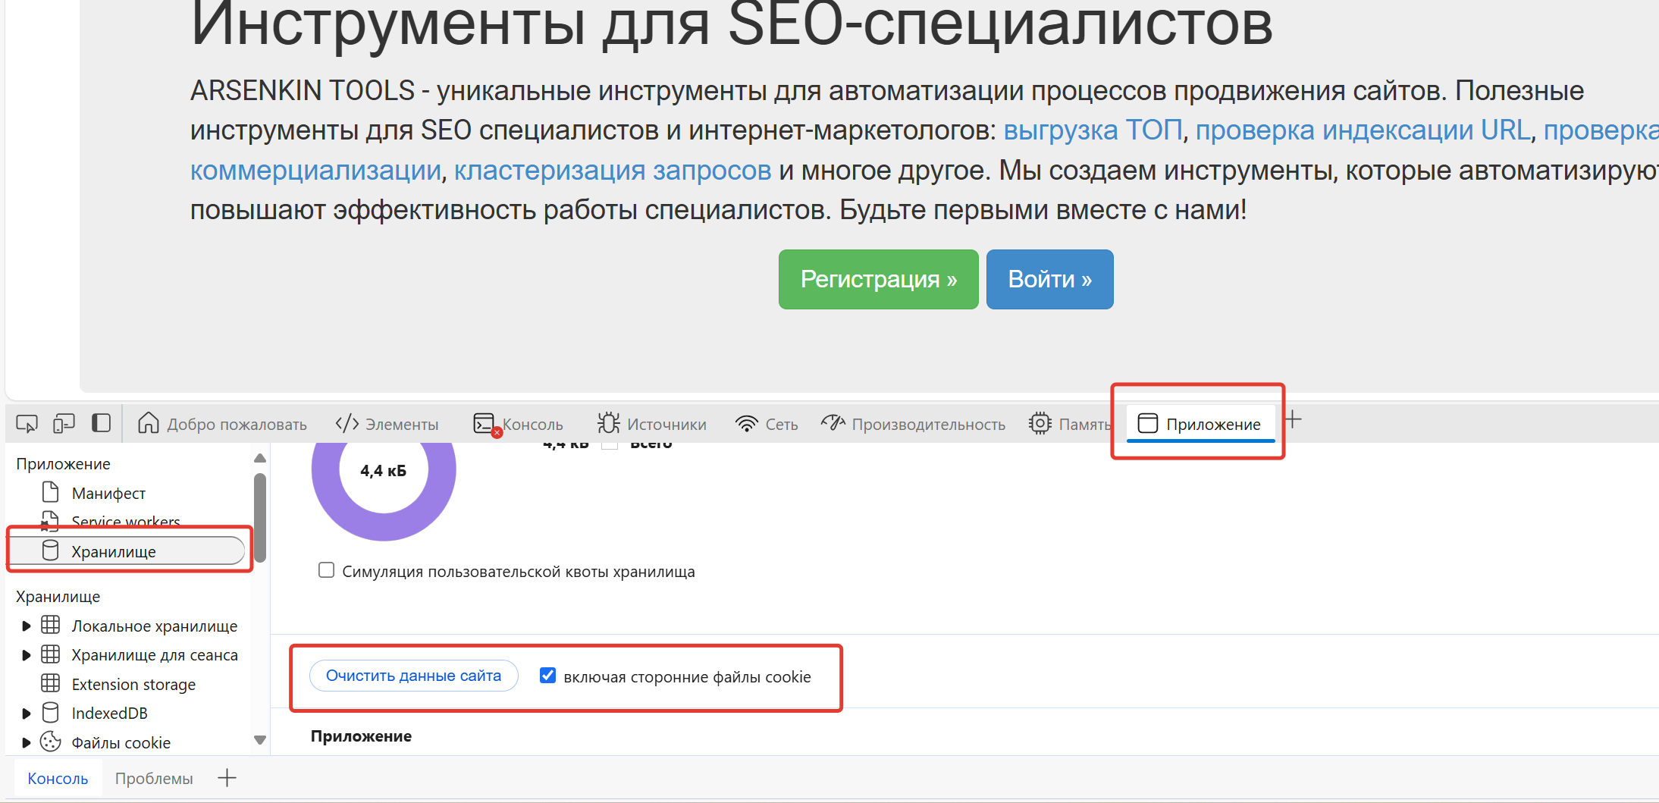Viewport: 1659px width, 803px height.
Task: Open Extension storage entry
Action: tap(133, 685)
